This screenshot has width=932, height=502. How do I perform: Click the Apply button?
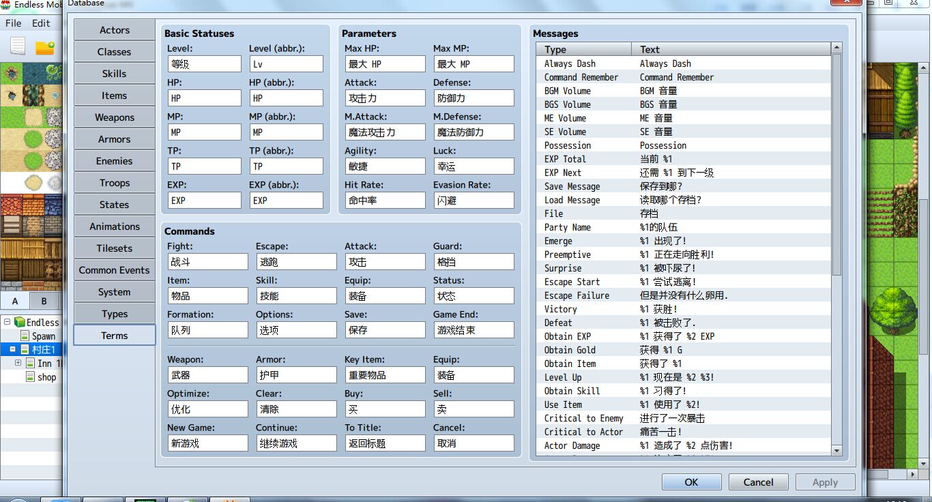[x=826, y=482]
